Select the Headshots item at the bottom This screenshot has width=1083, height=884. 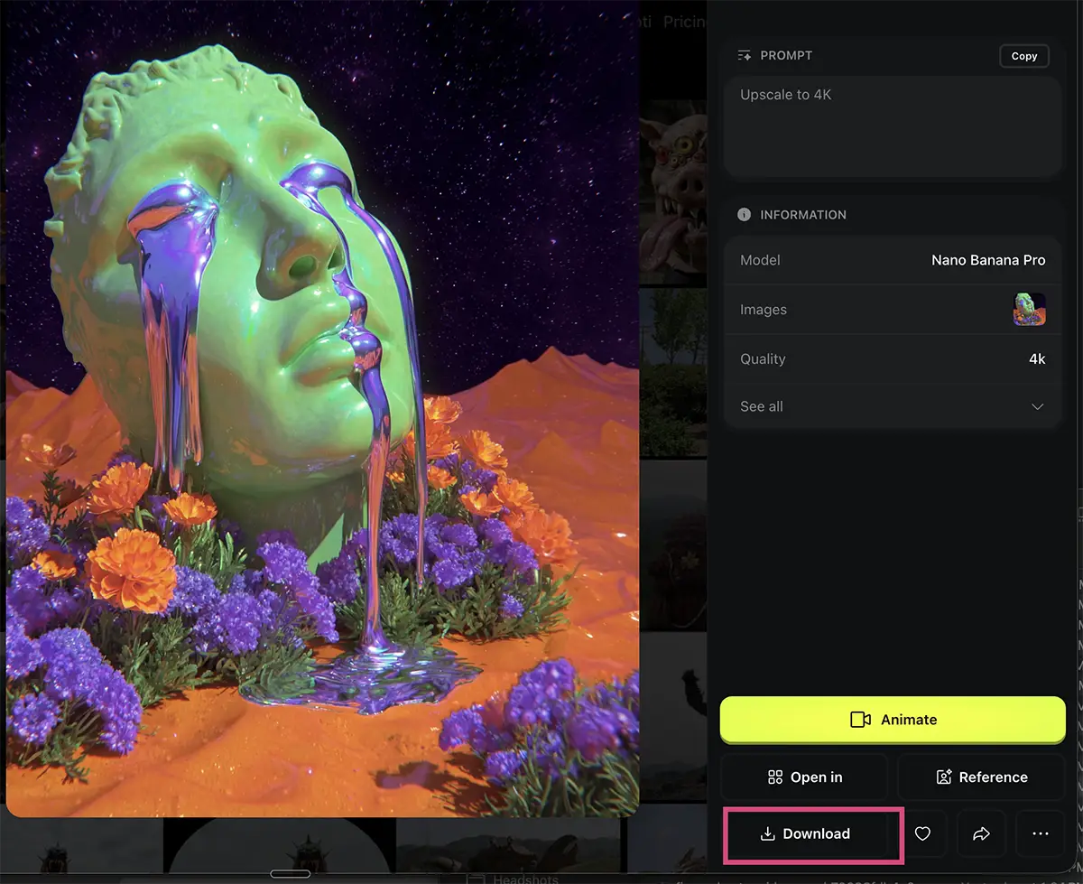pos(525,878)
